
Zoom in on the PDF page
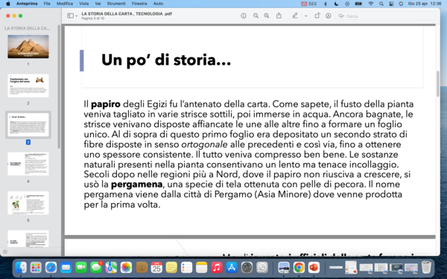[x=267, y=16]
